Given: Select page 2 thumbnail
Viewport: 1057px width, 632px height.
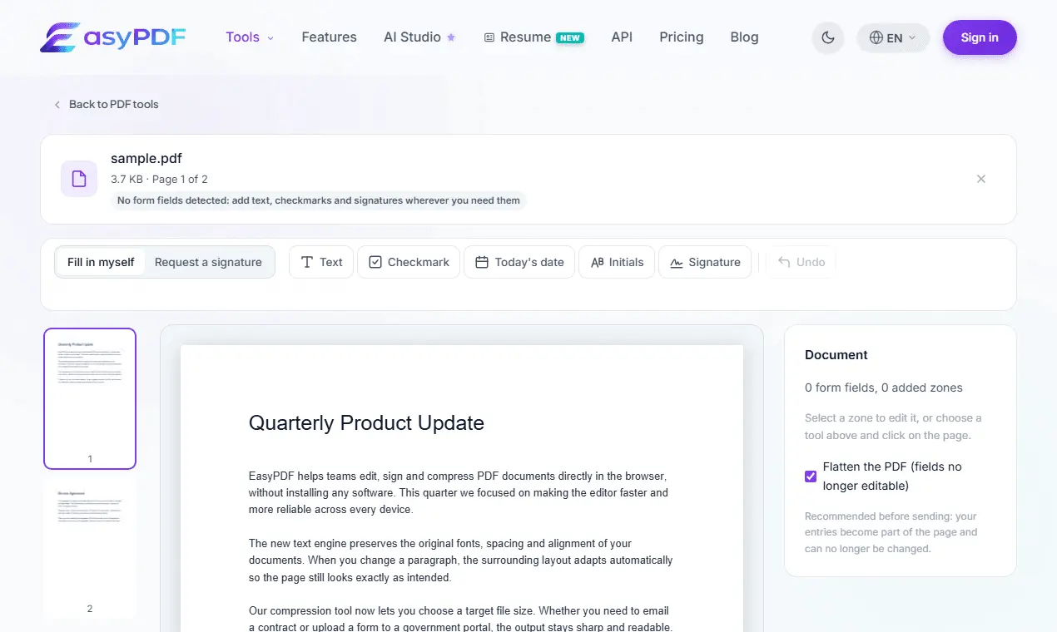Looking at the screenshot, I should 90,549.
